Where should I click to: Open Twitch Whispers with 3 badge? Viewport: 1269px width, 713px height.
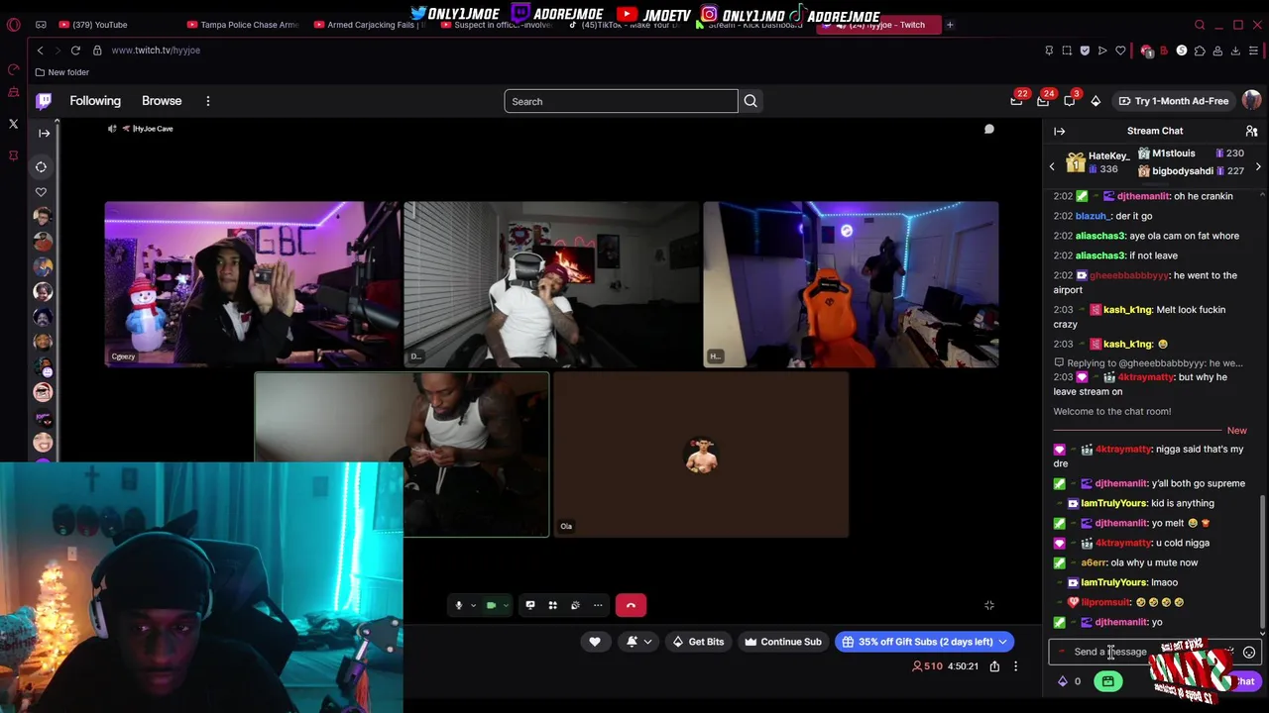click(1070, 101)
